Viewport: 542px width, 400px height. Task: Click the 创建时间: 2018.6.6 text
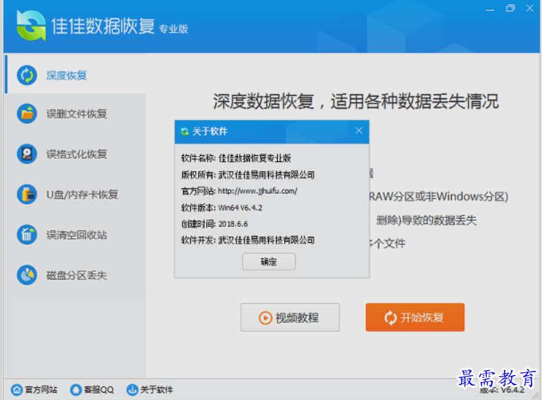point(214,224)
